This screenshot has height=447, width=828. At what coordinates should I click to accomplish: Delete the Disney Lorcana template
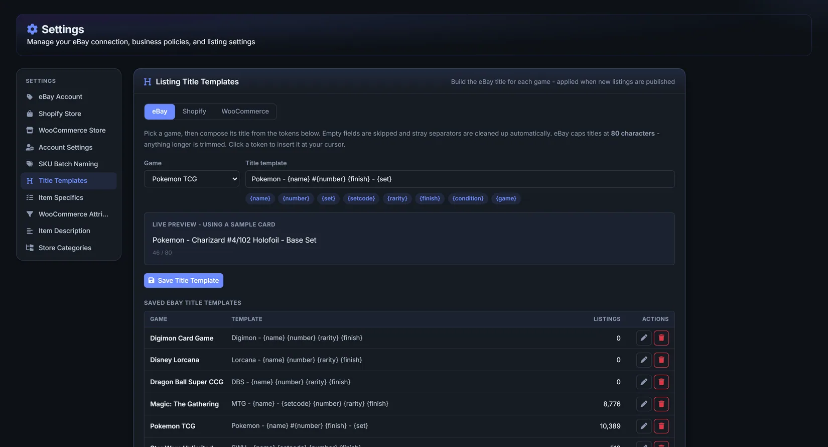(x=661, y=360)
